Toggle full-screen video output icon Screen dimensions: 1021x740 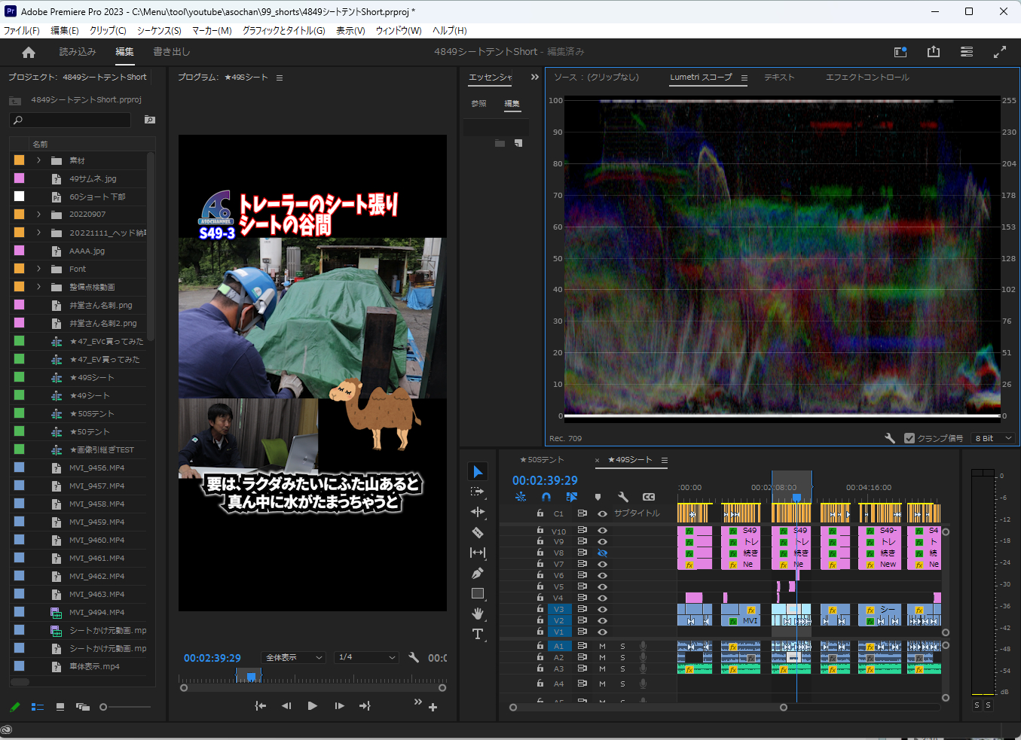(x=1000, y=52)
